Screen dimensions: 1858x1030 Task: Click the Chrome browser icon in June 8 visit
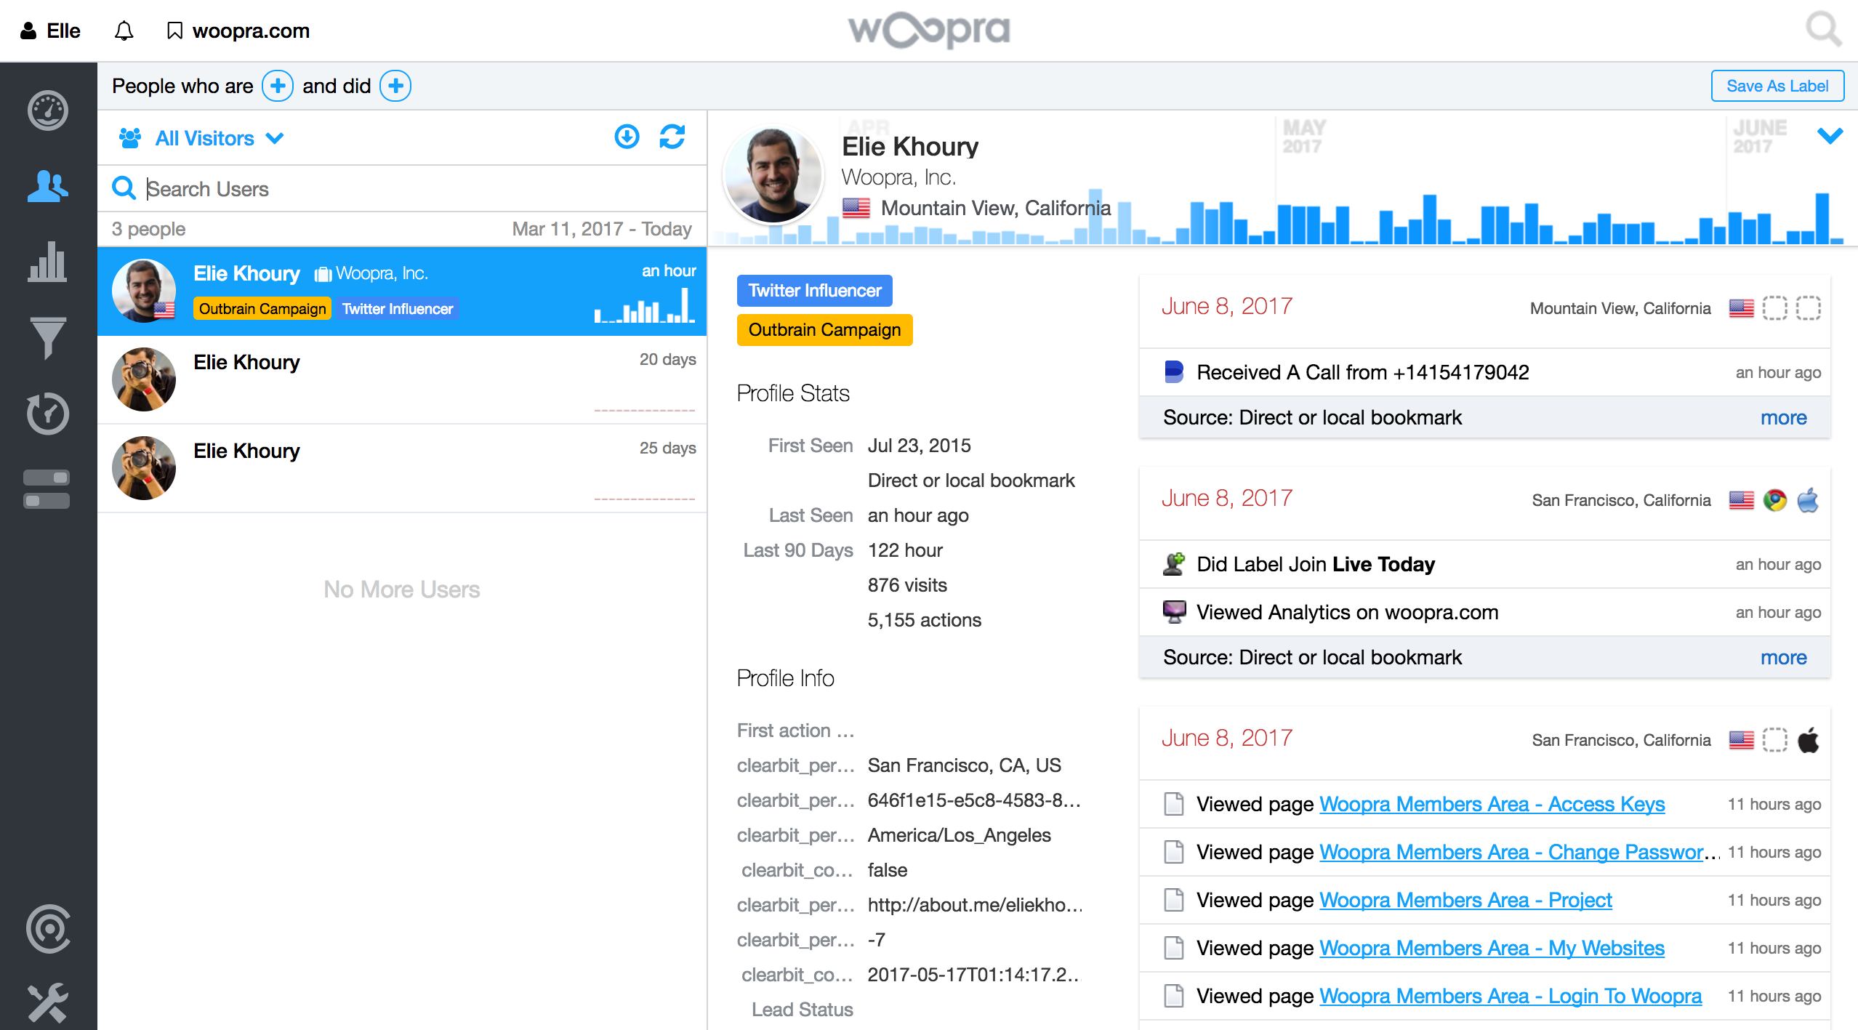1774,500
